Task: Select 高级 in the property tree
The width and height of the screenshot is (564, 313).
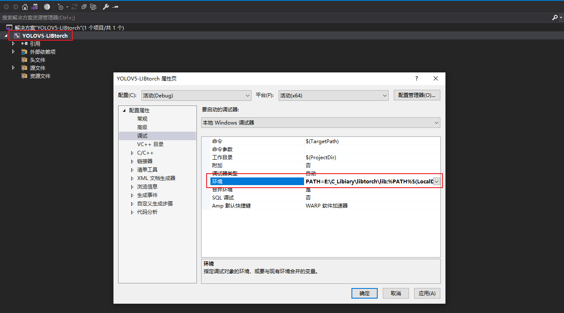Action: tap(142, 127)
